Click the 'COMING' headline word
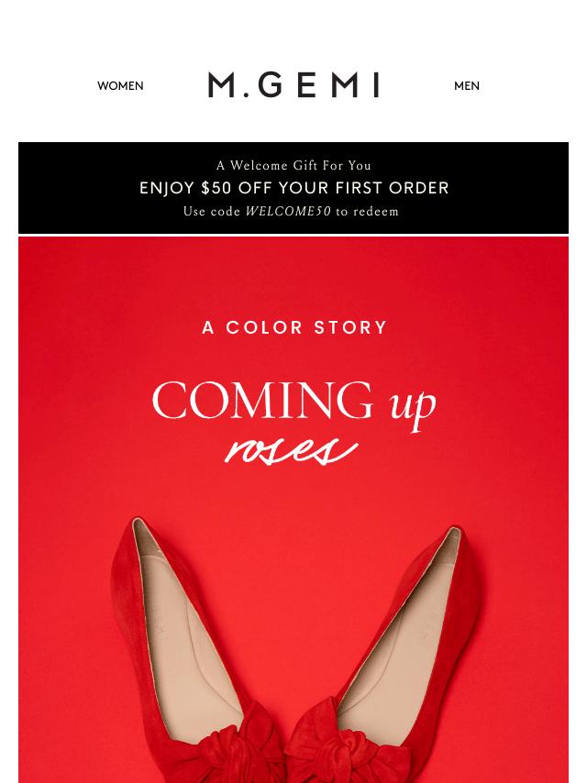587x783 pixels. [x=263, y=400]
